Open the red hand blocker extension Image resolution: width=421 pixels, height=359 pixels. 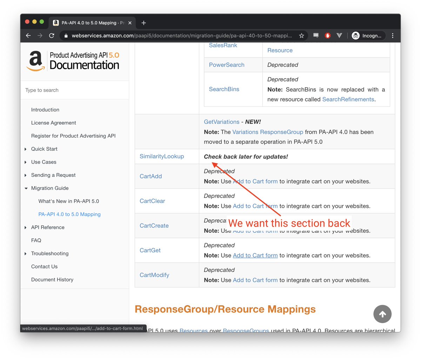coord(328,35)
